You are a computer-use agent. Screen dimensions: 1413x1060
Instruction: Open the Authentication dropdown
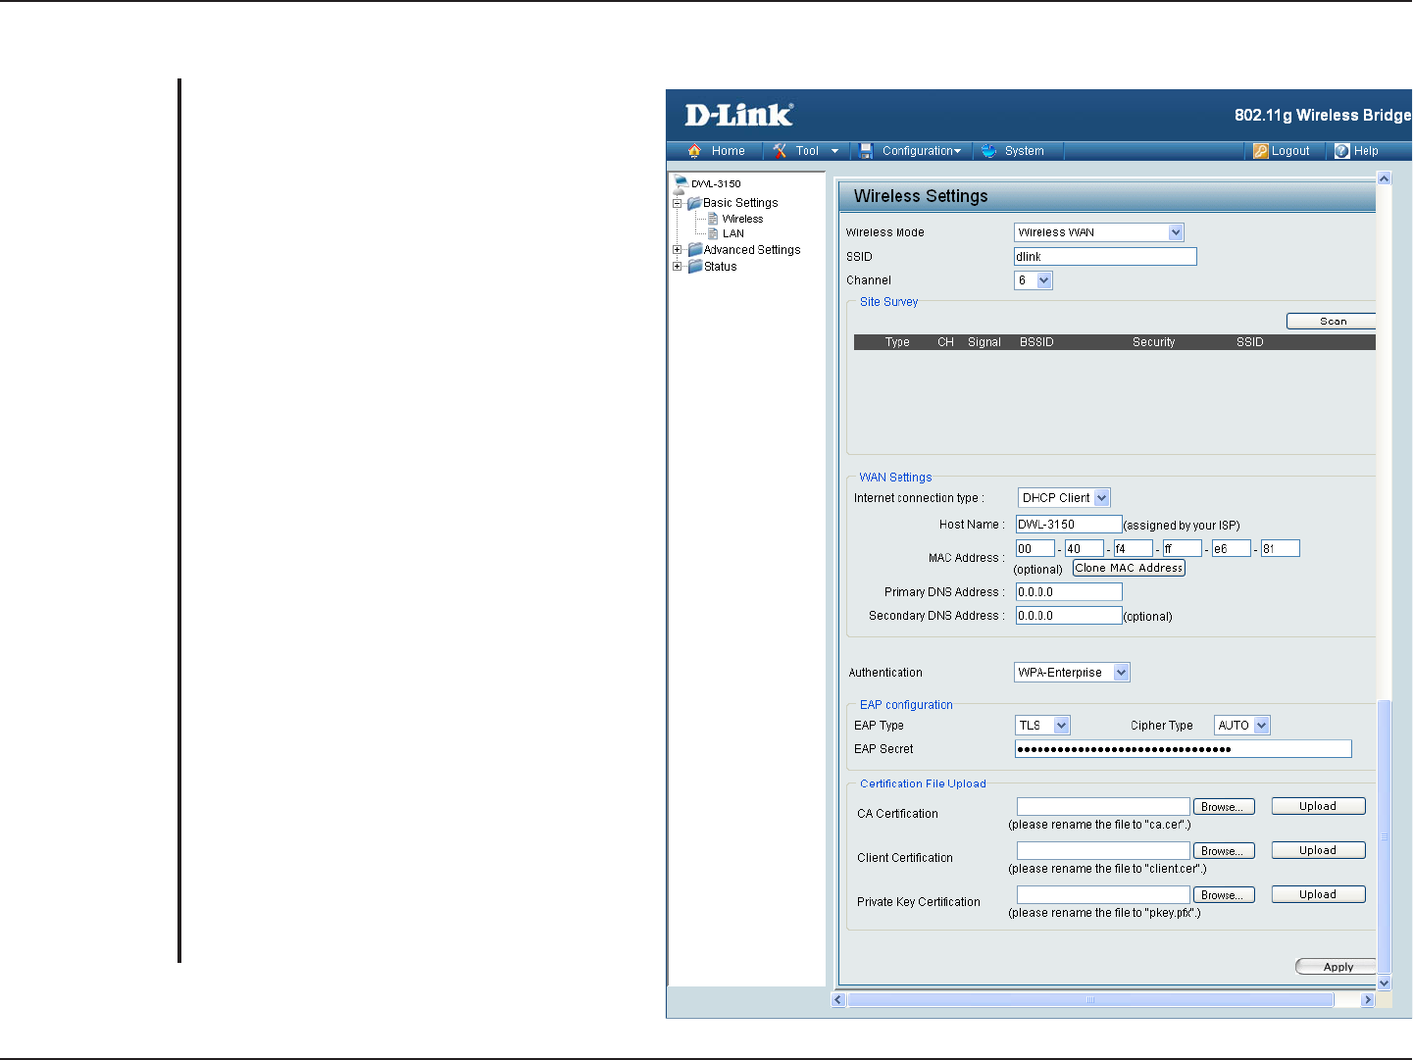tap(1122, 673)
